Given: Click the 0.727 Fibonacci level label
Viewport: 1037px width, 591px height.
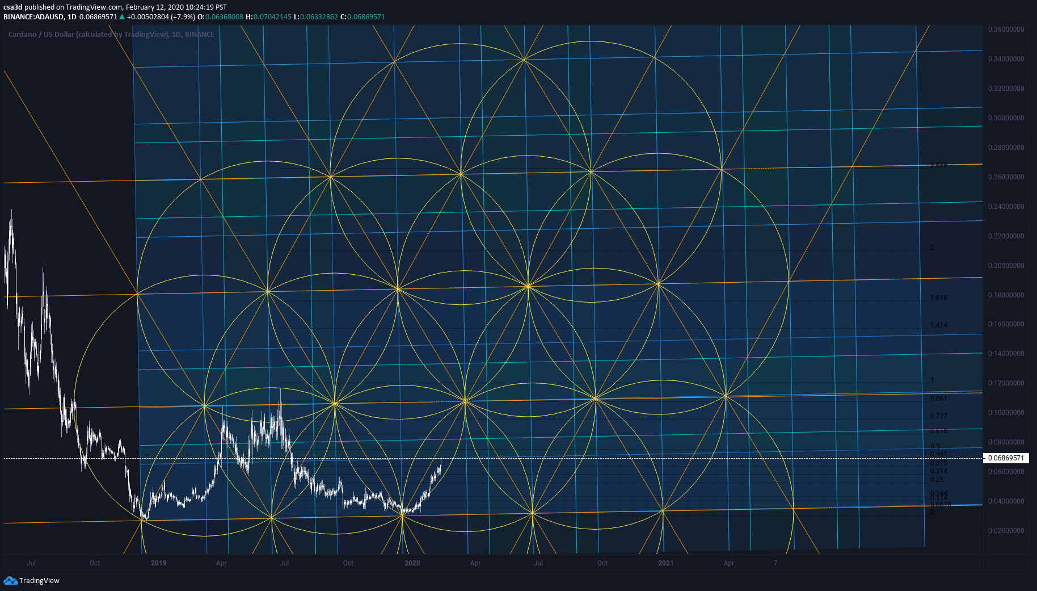Looking at the screenshot, I should 939,416.
